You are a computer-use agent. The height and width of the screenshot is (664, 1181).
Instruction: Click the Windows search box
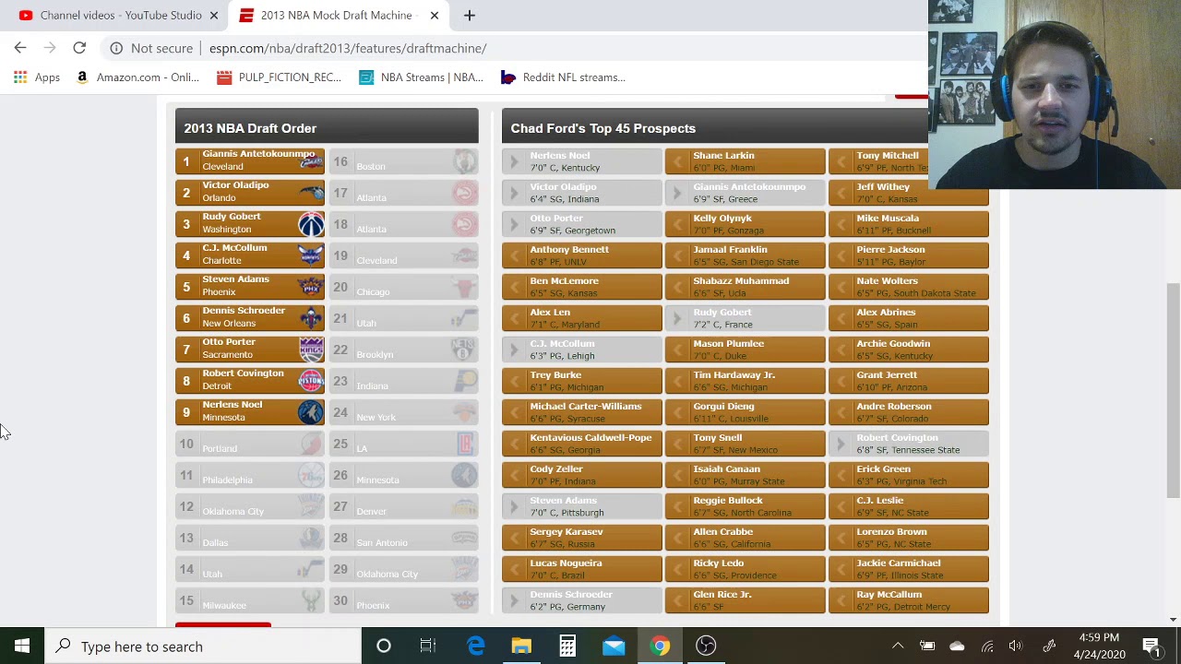203,646
